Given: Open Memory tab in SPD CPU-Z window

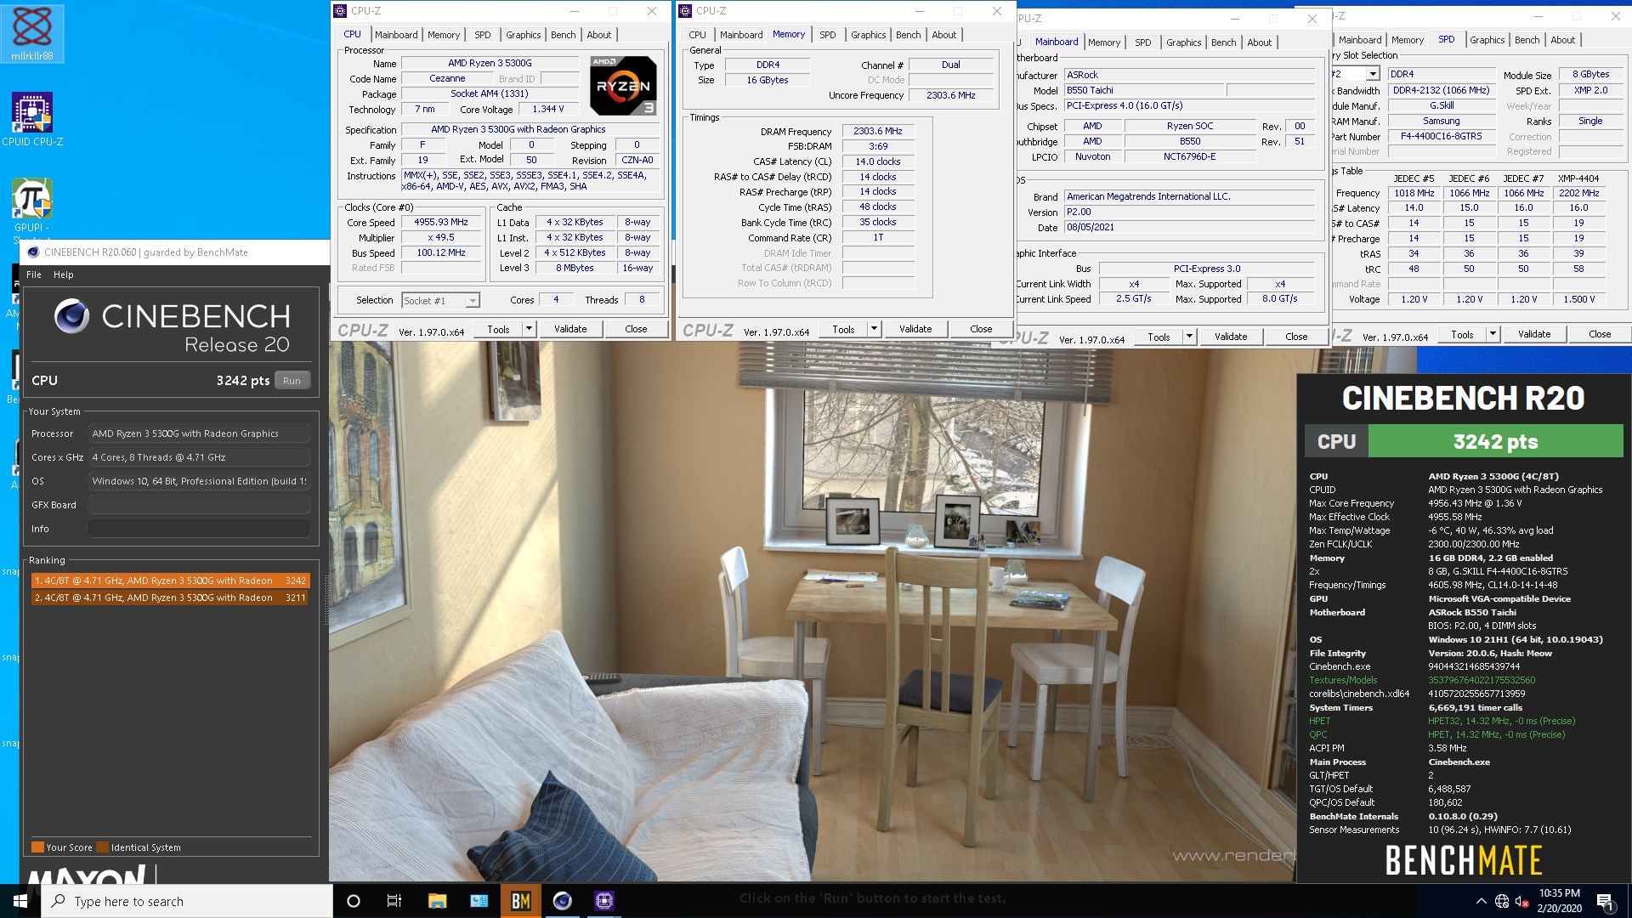Looking at the screenshot, I should coord(1408,40).
